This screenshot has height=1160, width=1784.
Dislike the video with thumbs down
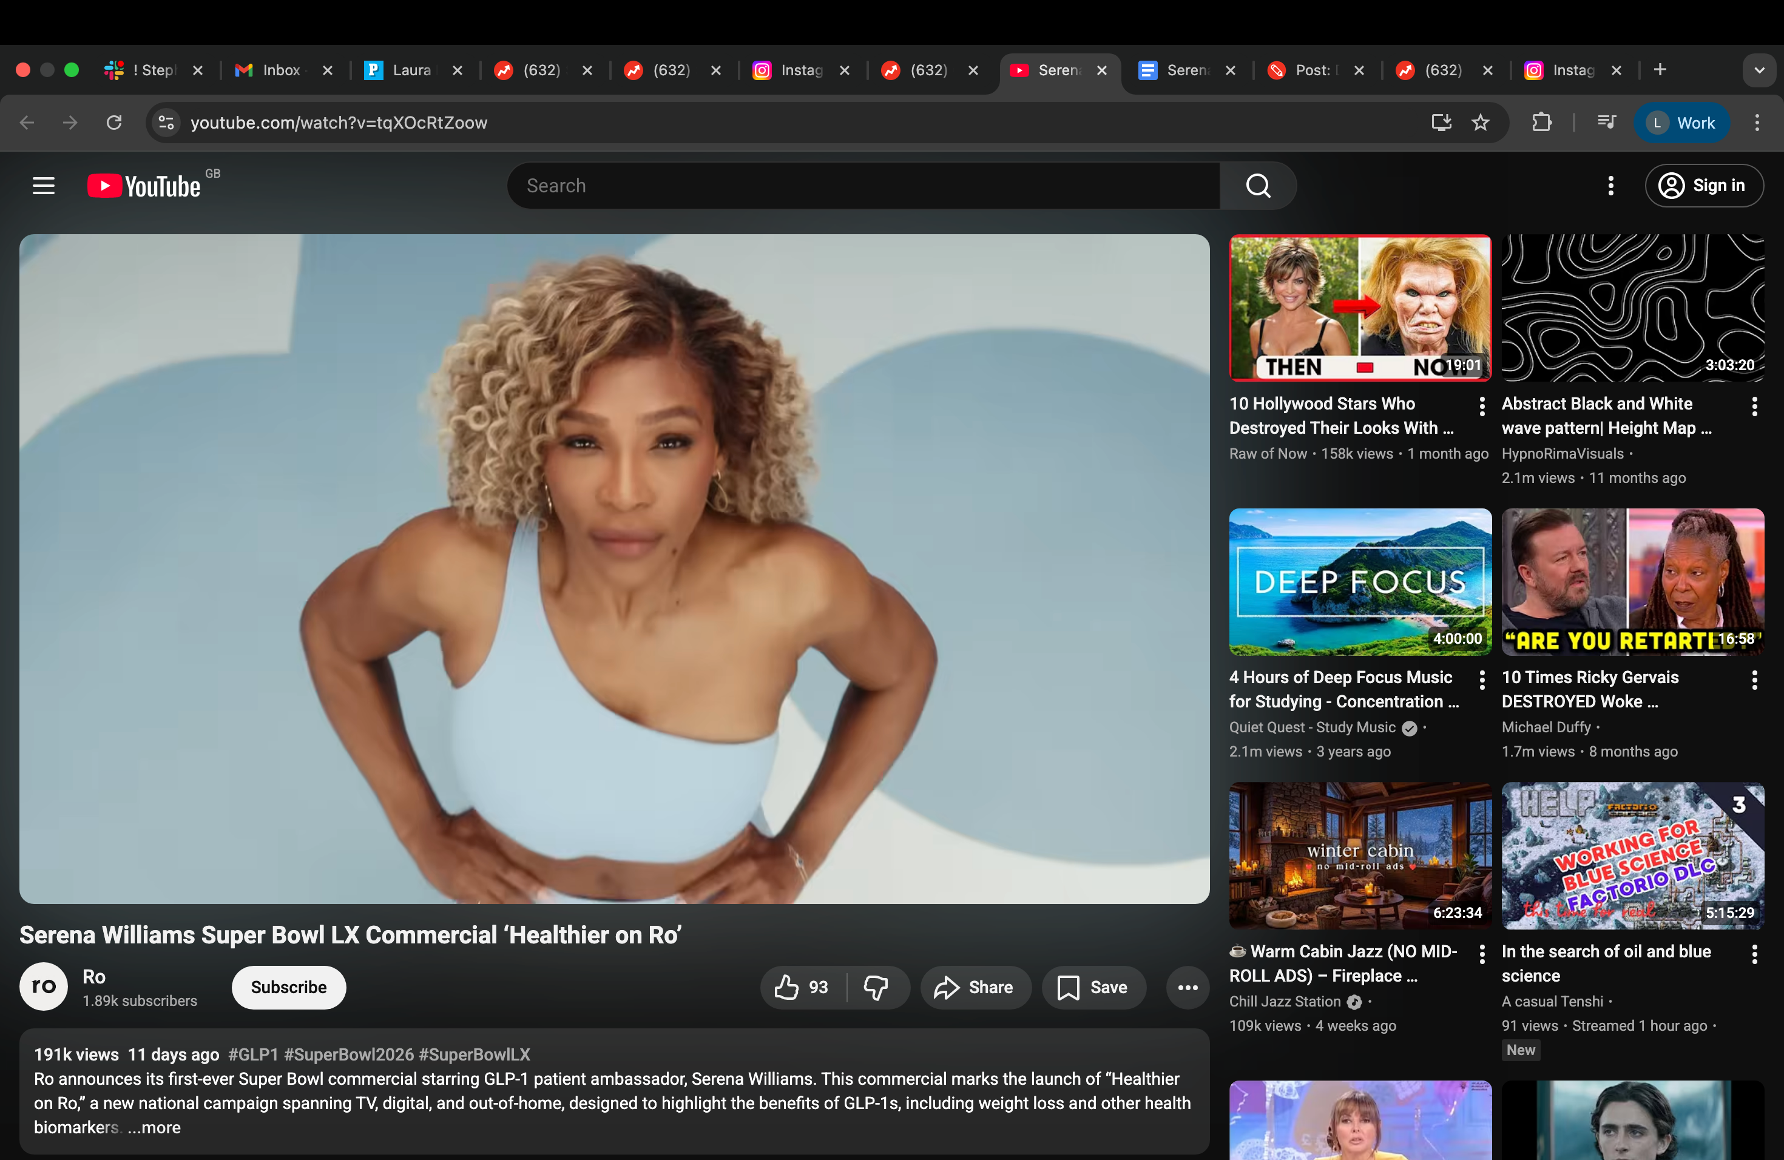pyautogui.click(x=876, y=987)
